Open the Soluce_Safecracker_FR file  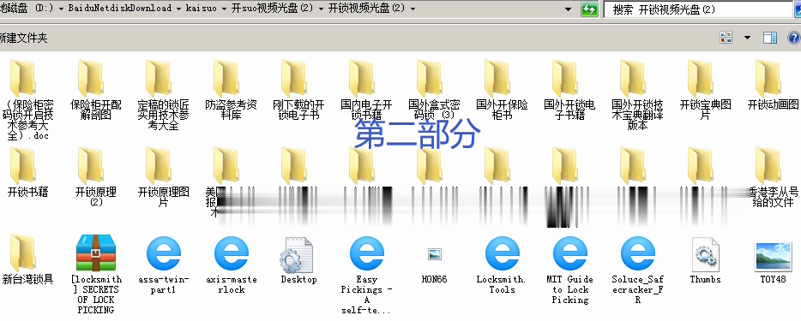tap(637, 253)
